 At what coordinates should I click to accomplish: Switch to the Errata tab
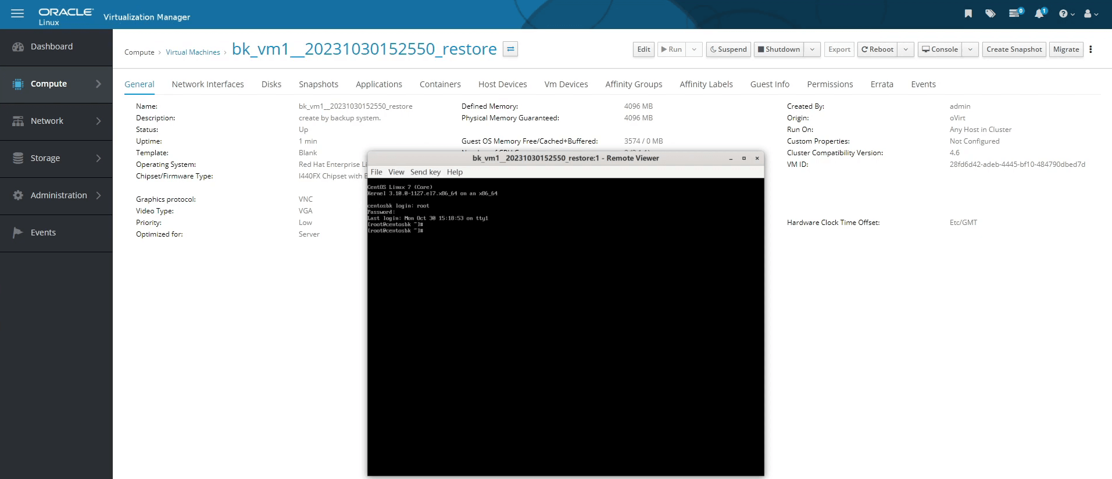(x=882, y=84)
